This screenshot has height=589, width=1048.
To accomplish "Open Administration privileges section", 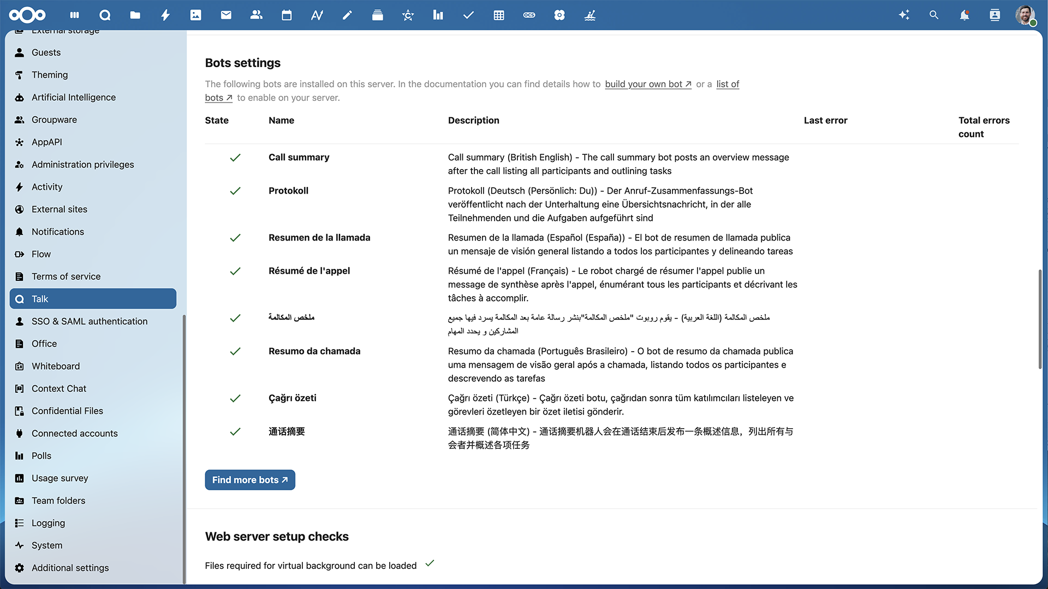I will coord(93,164).
